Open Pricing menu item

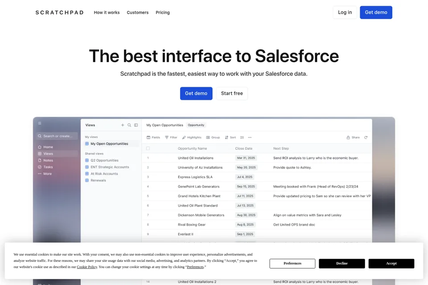(x=163, y=12)
